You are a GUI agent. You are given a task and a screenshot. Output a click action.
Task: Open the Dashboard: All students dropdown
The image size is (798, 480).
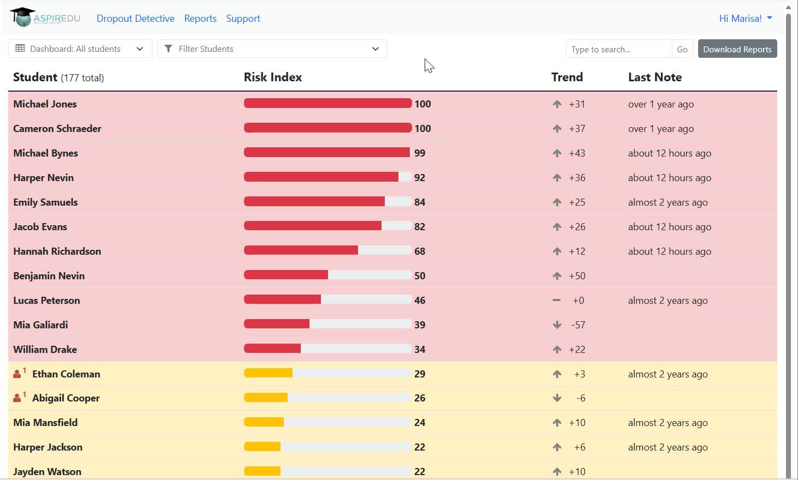(80, 49)
